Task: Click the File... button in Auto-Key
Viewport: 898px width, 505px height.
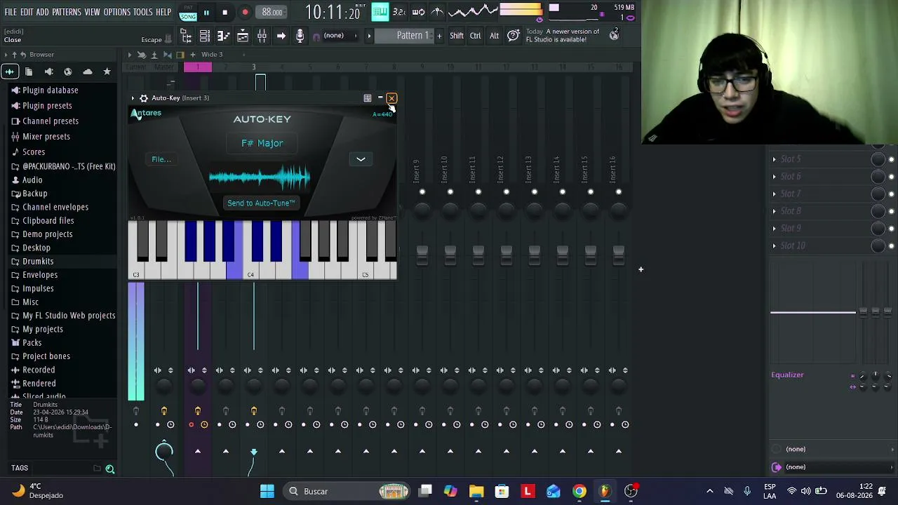Action: 161,159
